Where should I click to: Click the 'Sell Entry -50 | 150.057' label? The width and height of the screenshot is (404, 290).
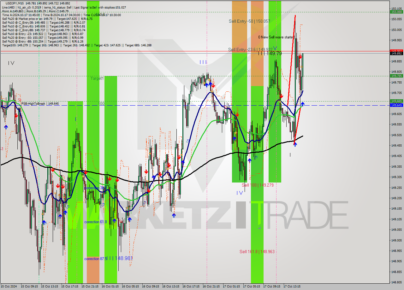[x=249, y=21]
